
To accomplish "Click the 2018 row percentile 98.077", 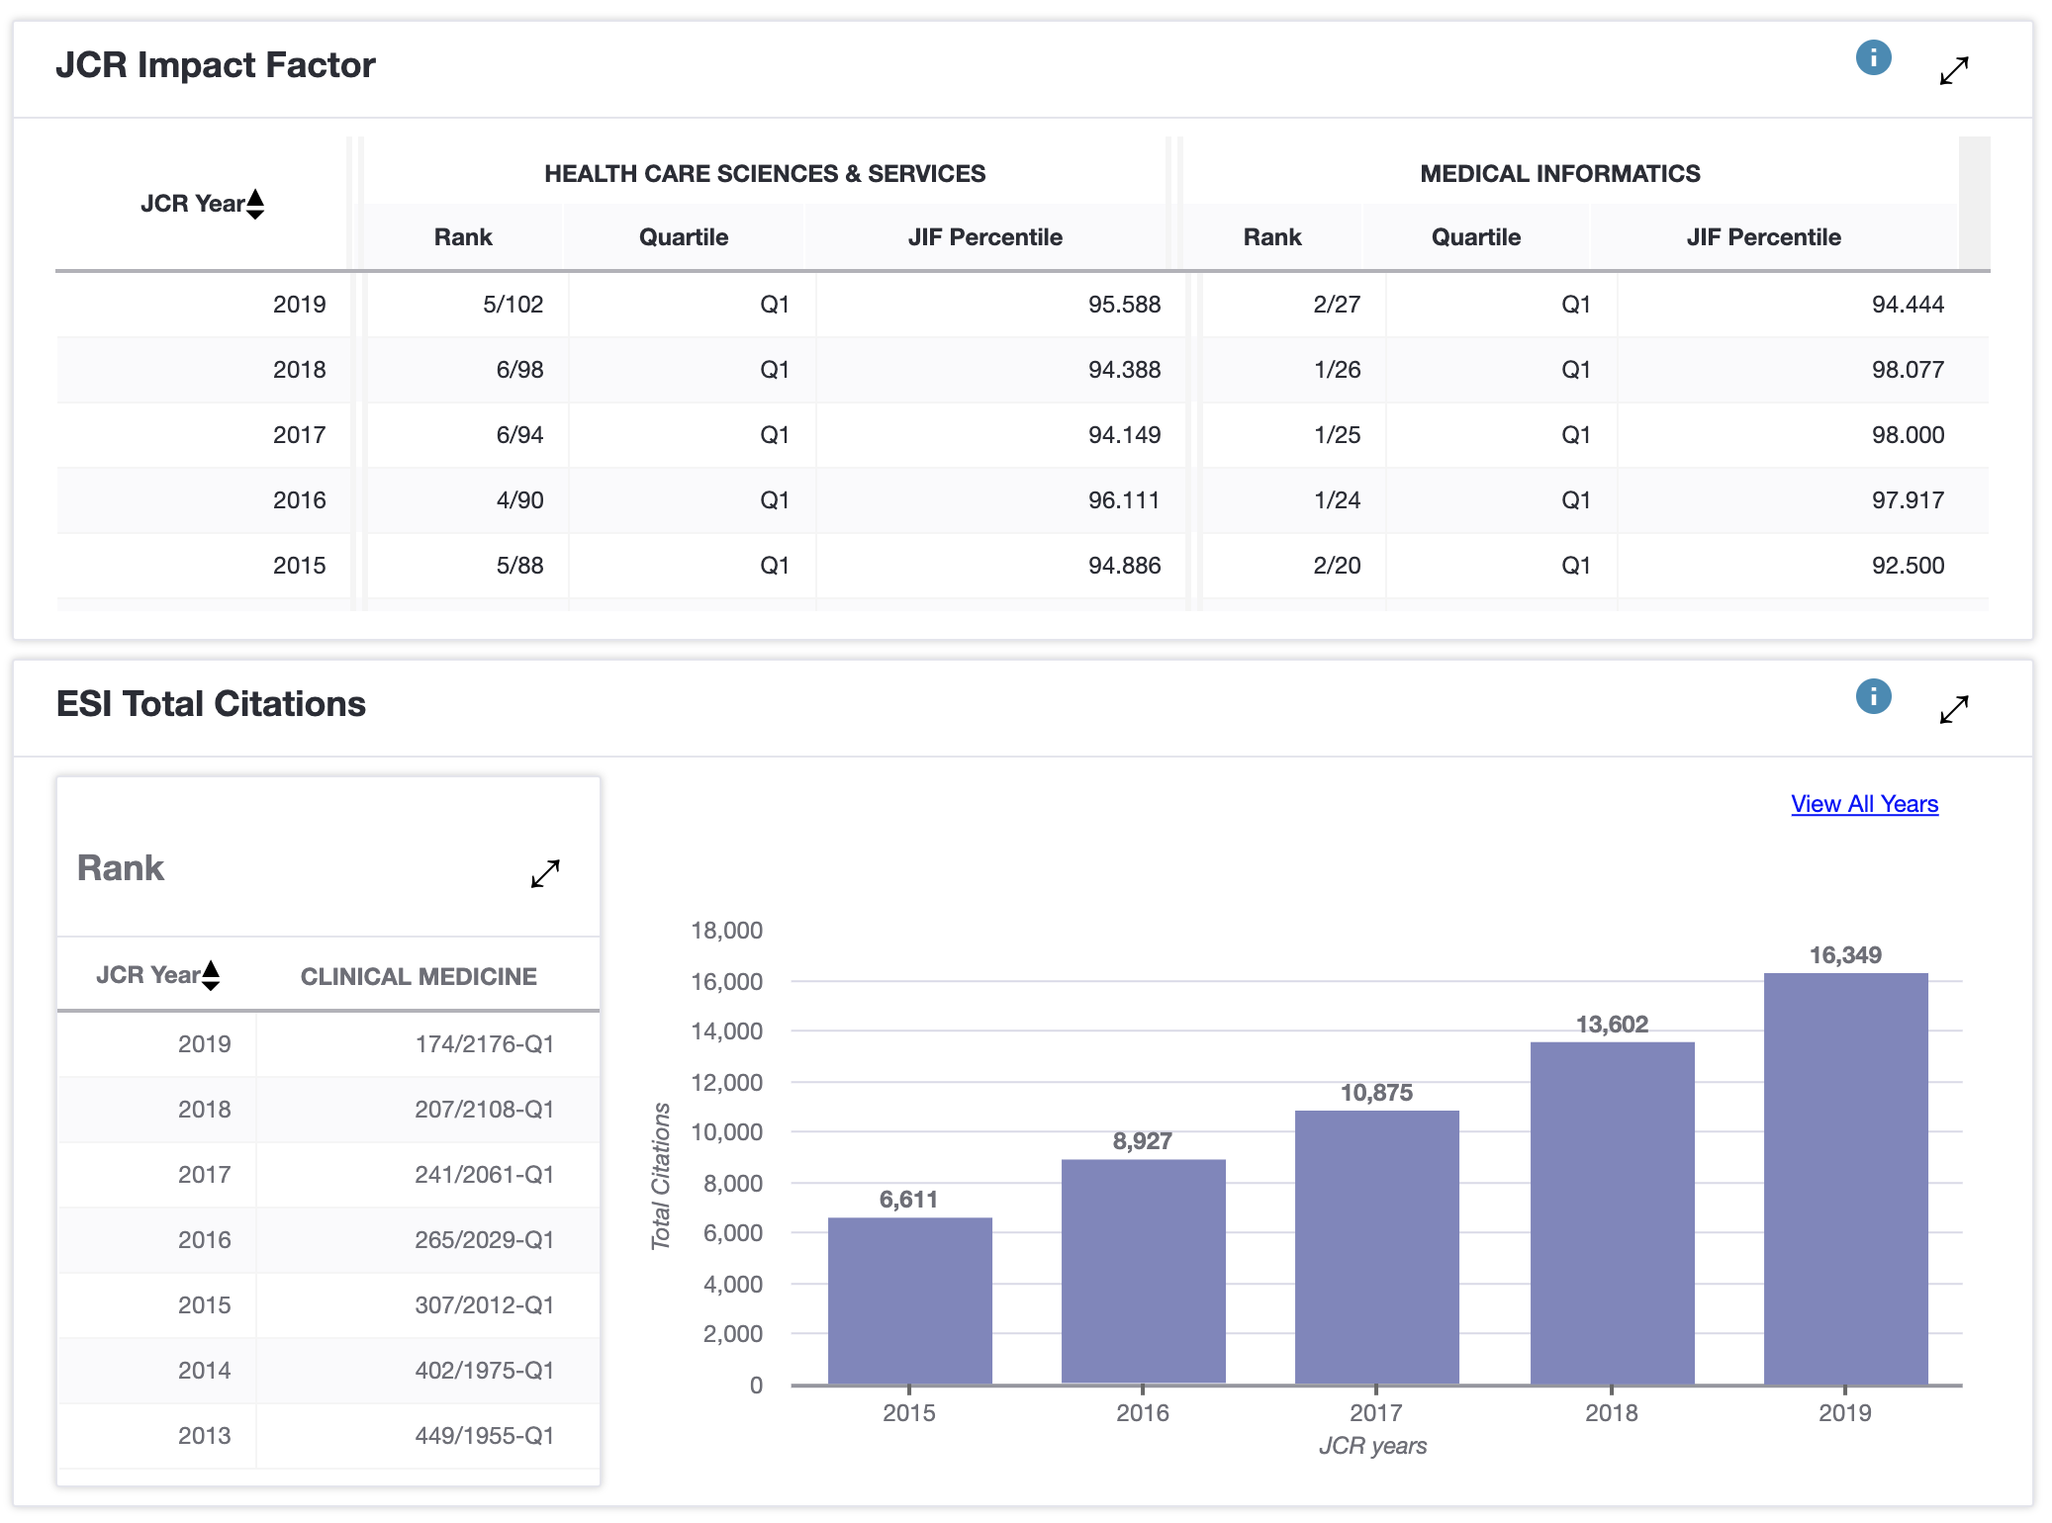I will pos(1907,370).
